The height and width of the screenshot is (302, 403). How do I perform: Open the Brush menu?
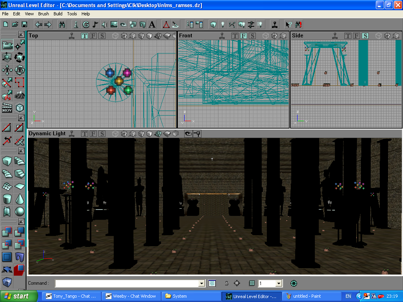point(43,14)
